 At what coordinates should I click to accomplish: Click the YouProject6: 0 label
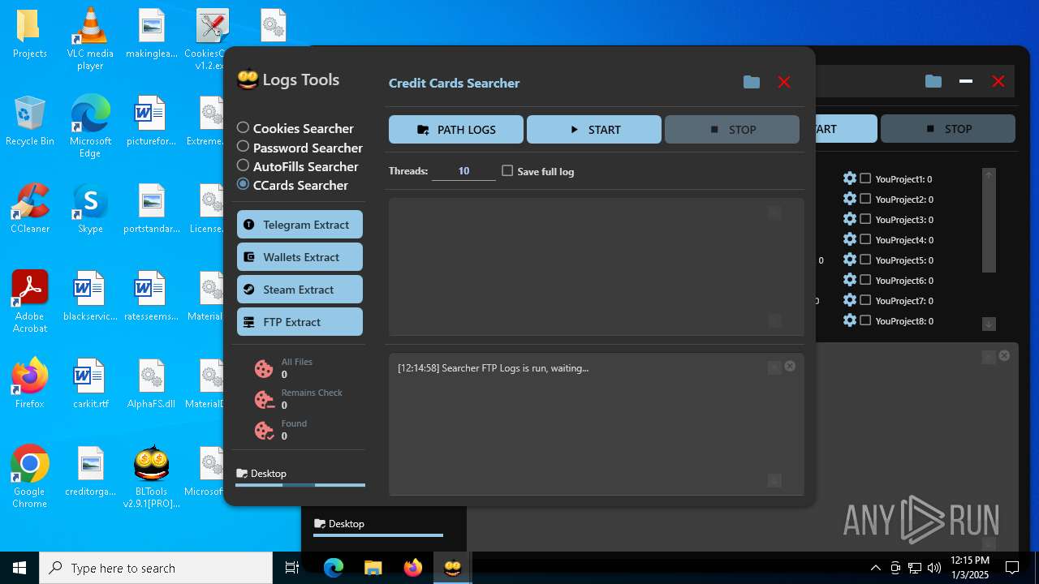(904, 280)
